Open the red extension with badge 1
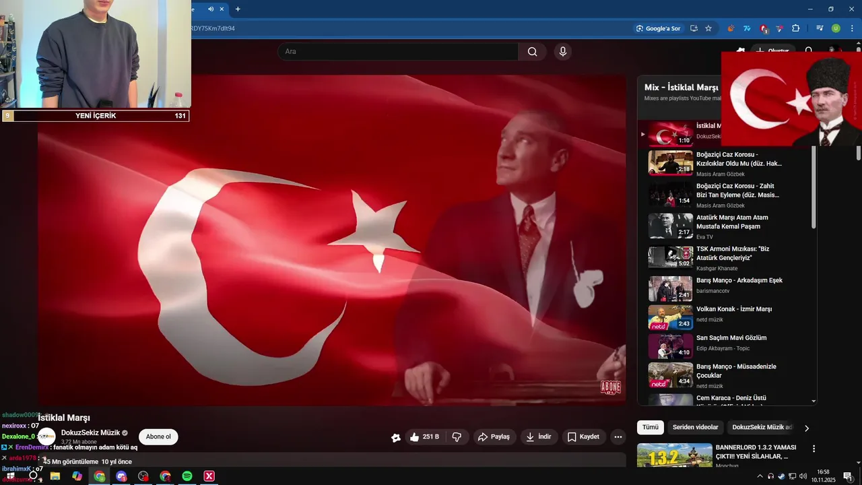 point(764,28)
